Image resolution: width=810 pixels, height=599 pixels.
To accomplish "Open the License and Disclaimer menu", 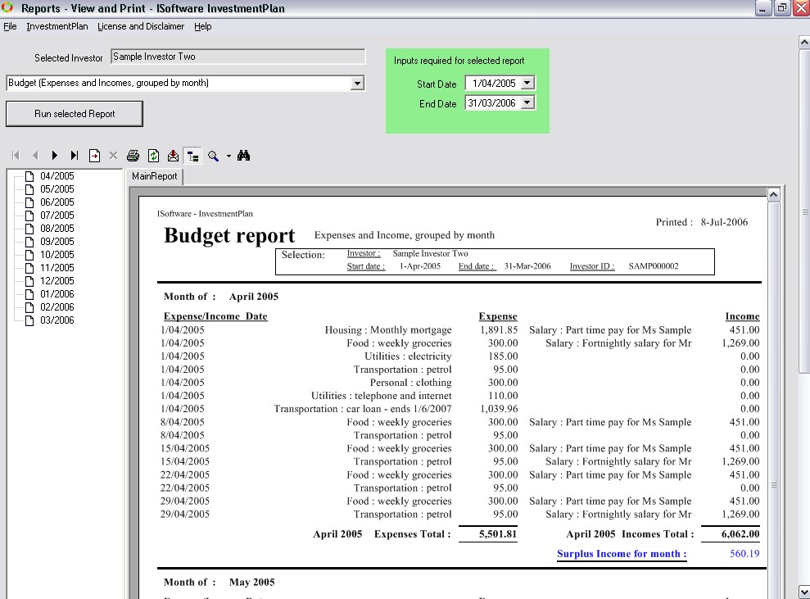I will click(x=141, y=26).
